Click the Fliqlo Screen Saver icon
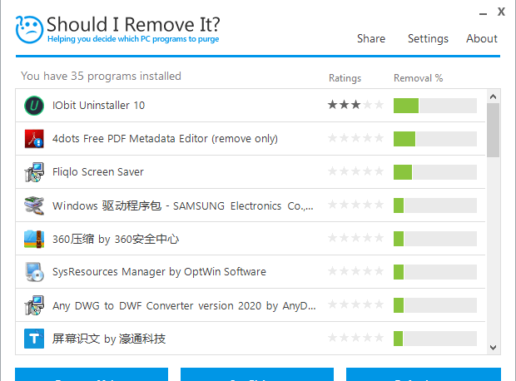Screen dimensions: 516x381 coord(34,172)
